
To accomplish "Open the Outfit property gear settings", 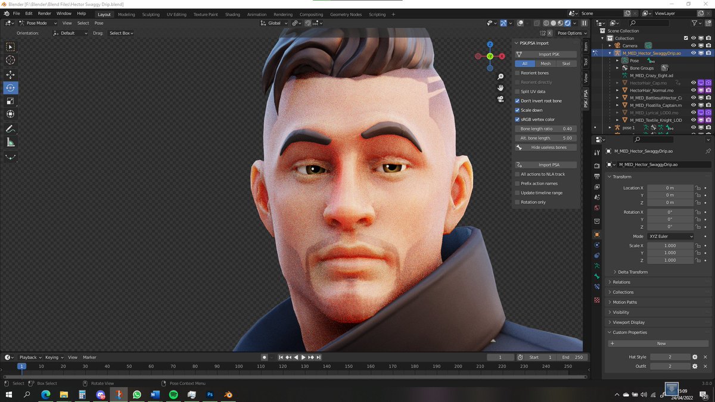I will (x=695, y=366).
